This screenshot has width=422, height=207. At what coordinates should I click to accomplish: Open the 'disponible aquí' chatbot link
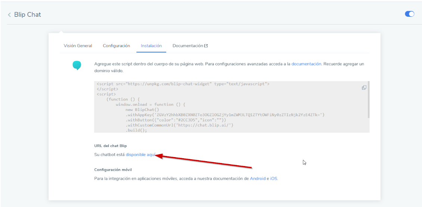tap(140, 155)
